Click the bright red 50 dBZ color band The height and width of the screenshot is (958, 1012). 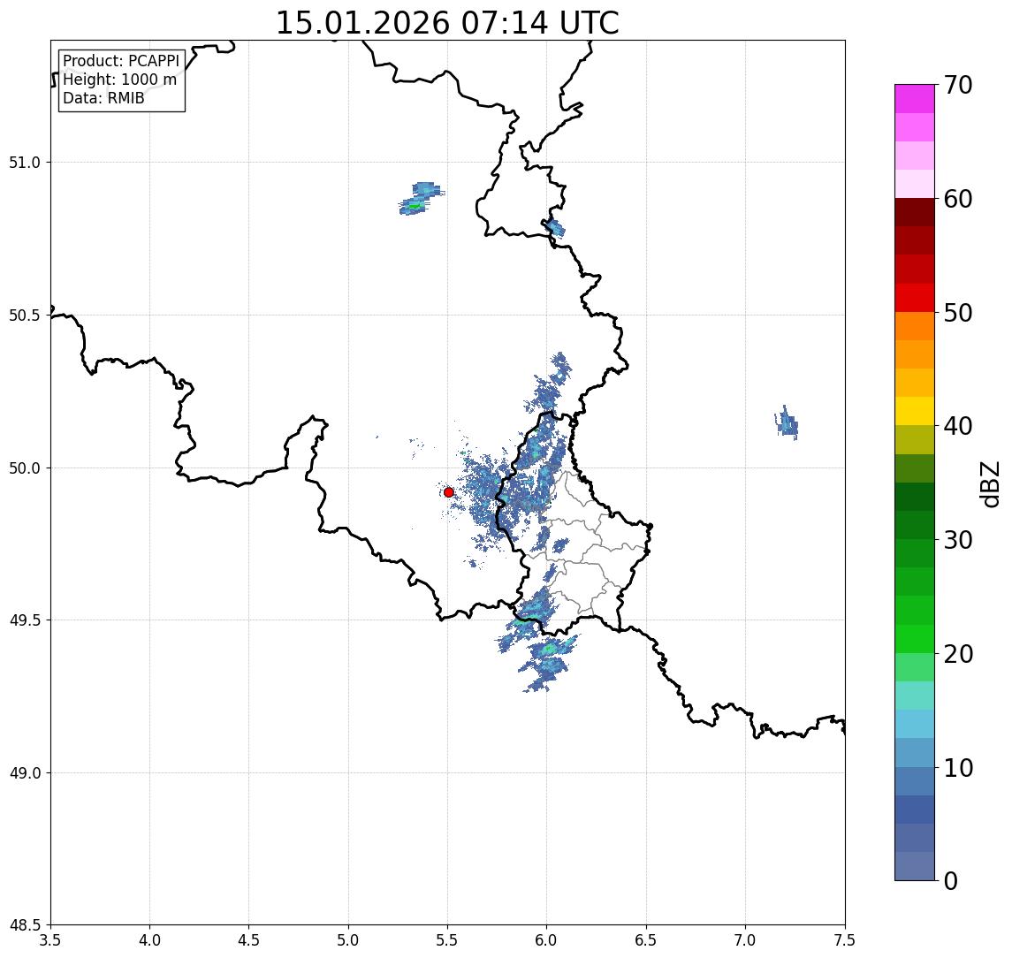coord(915,298)
